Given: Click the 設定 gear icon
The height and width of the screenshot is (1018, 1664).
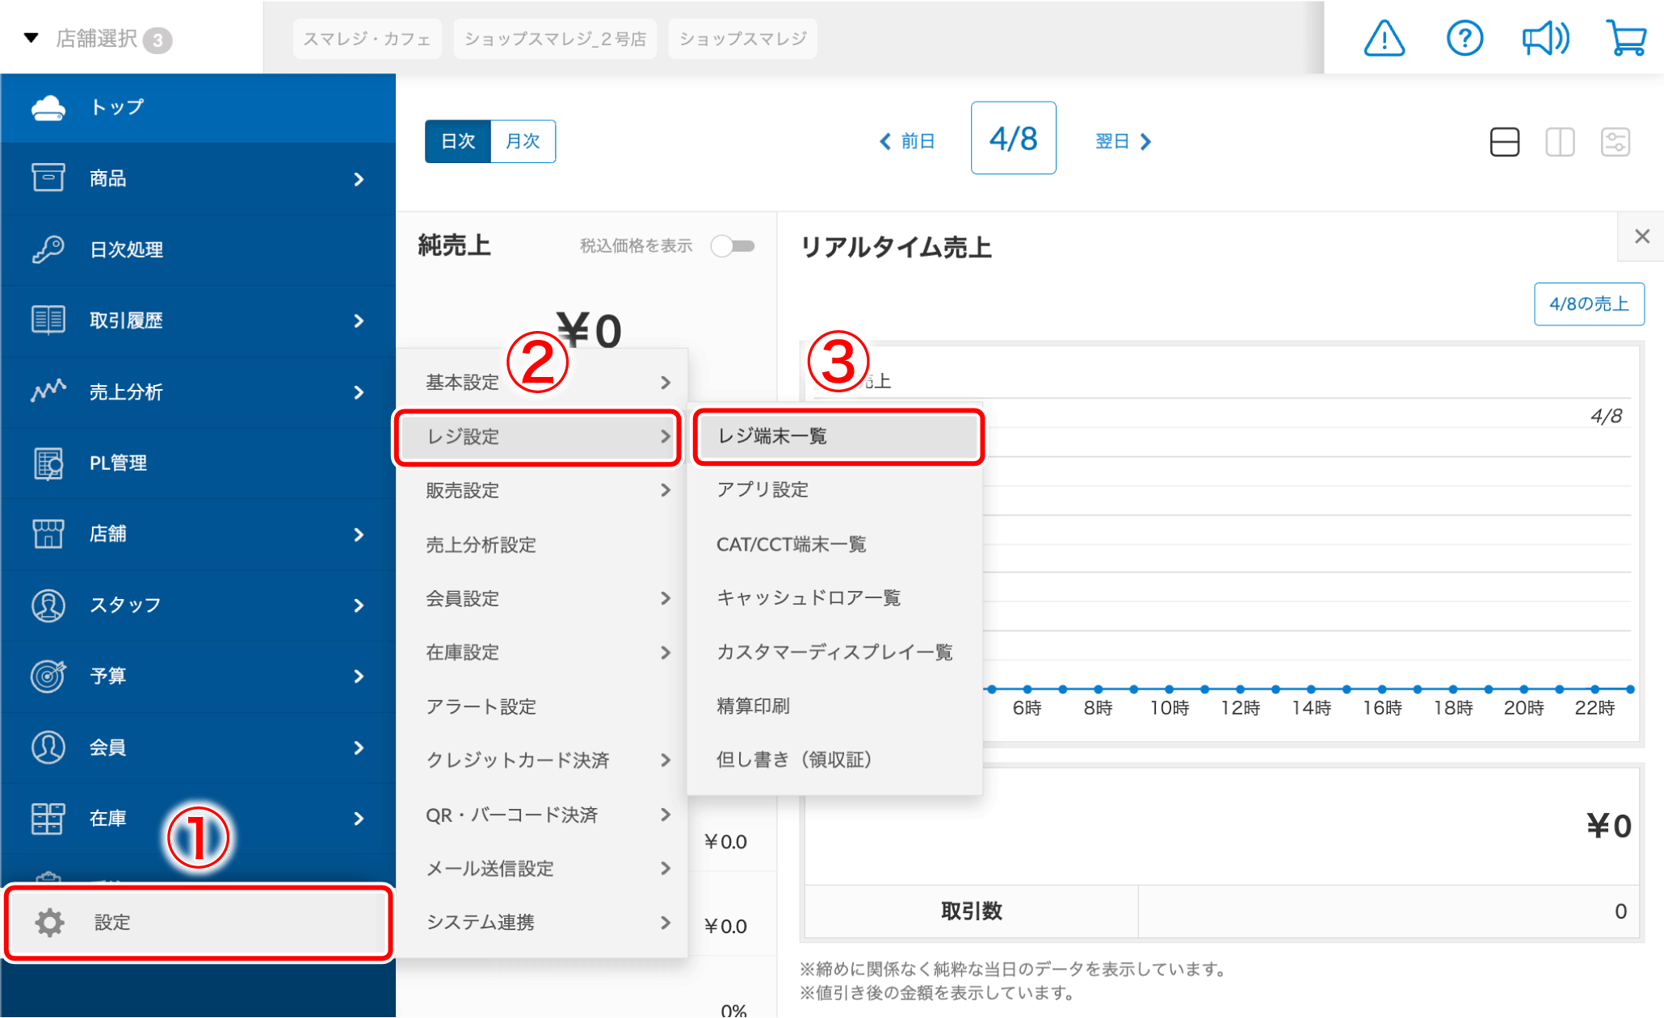Looking at the screenshot, I should pos(50,922).
